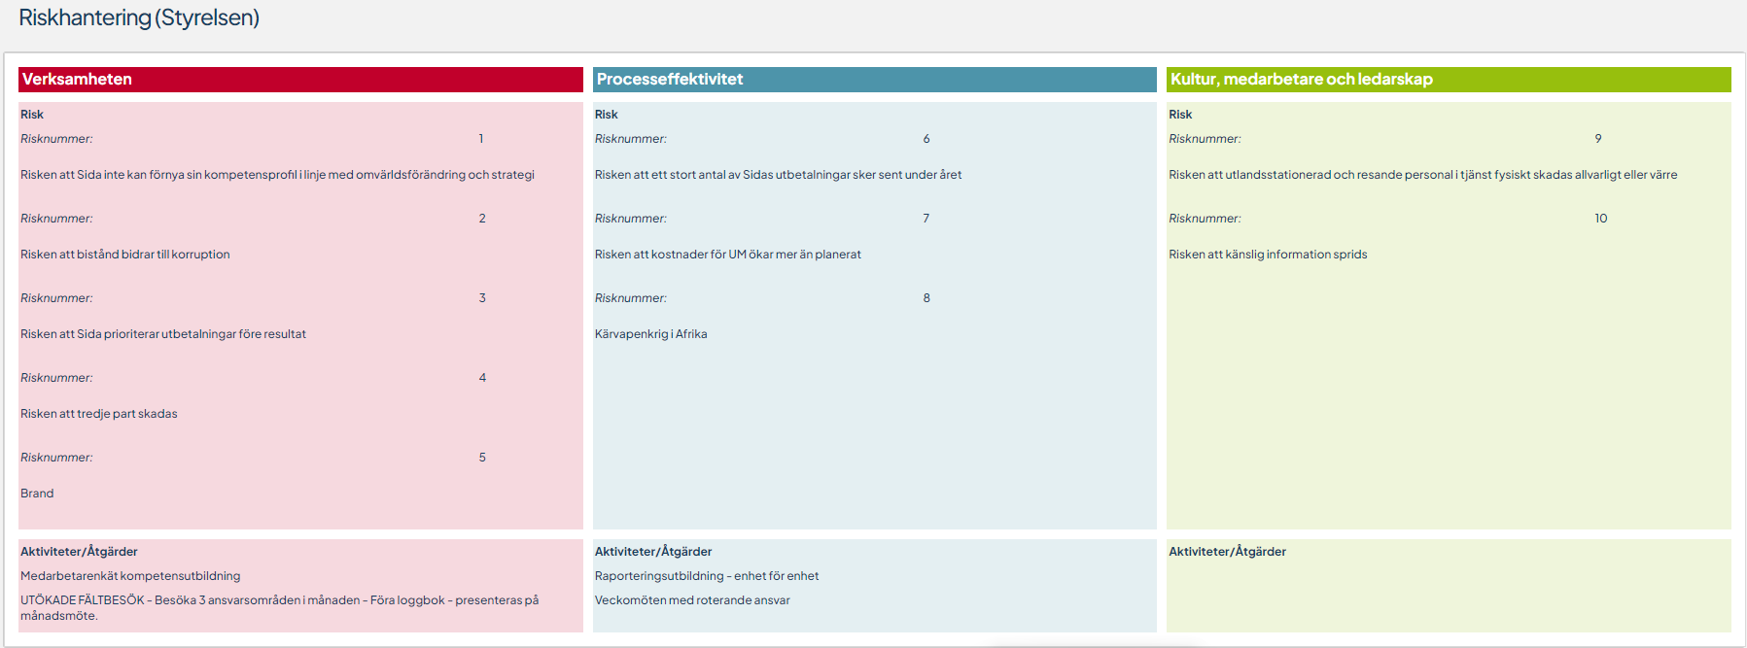This screenshot has width=1747, height=648.
Task: Open the 'Kärvapenkrig i Afrika' risk
Action: point(651,334)
